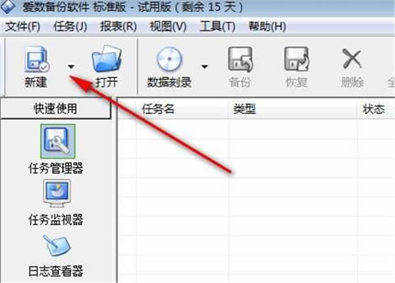Click the 恢复 restore toolbar icon
This screenshot has width=395, height=283.
(x=296, y=59)
